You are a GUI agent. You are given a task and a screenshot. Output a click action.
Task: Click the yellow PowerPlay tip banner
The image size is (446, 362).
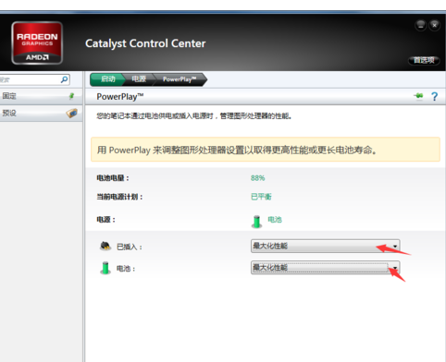pyautogui.click(x=266, y=150)
